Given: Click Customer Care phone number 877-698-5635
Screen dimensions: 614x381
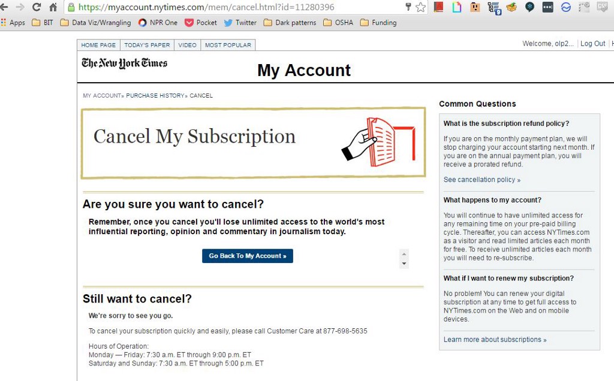Looking at the screenshot, I should point(345,331).
